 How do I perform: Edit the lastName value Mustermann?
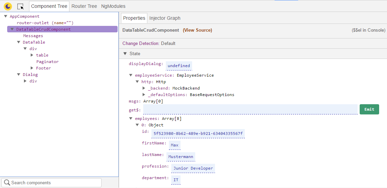pyautogui.click(x=181, y=157)
